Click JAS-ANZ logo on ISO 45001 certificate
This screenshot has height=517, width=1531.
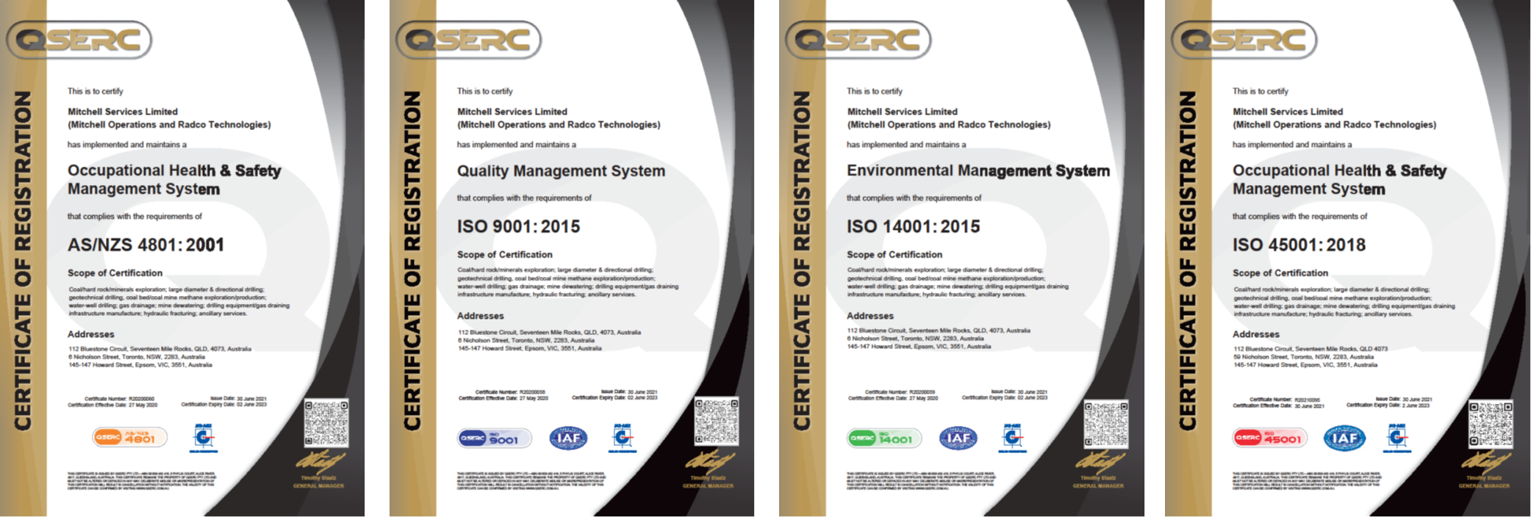[1396, 438]
